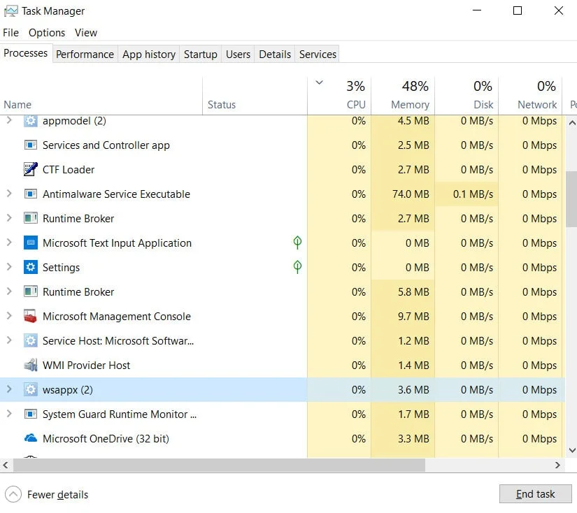Click suspended leaf icon for Text Input Application
The width and height of the screenshot is (577, 513).
click(x=297, y=243)
